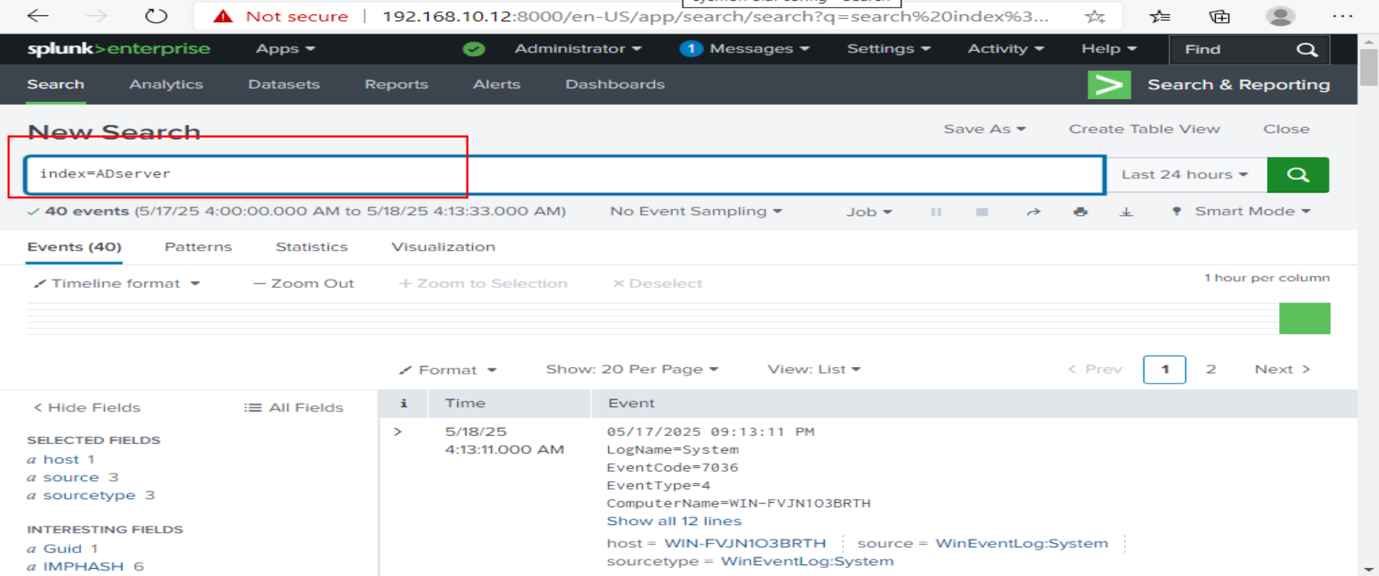
Task: Click Create Table View
Action: coord(1144,129)
